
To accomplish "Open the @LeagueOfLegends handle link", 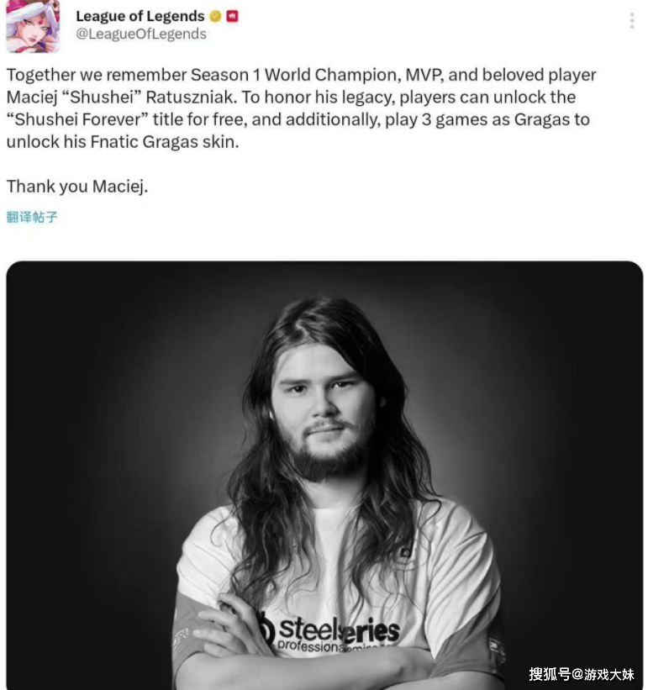I will 141,34.
